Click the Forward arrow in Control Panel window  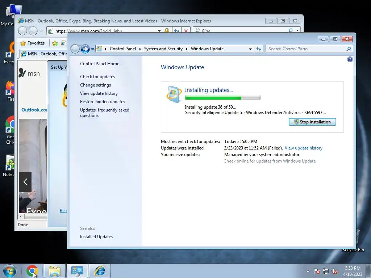click(x=85, y=49)
